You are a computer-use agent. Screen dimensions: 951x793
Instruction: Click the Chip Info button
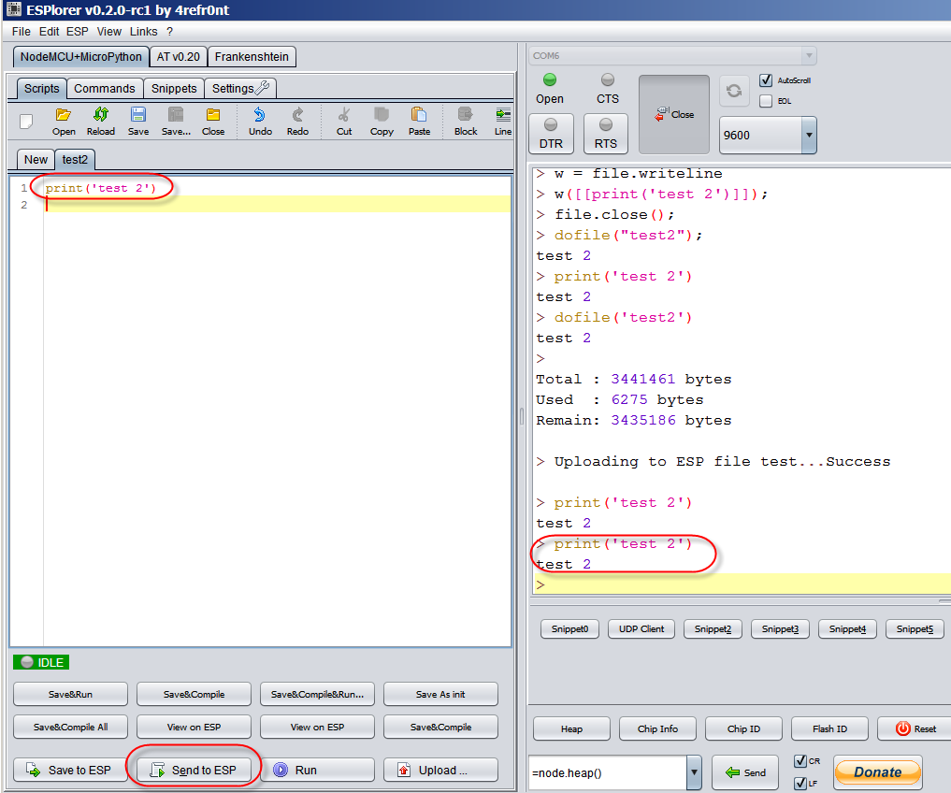[657, 728]
